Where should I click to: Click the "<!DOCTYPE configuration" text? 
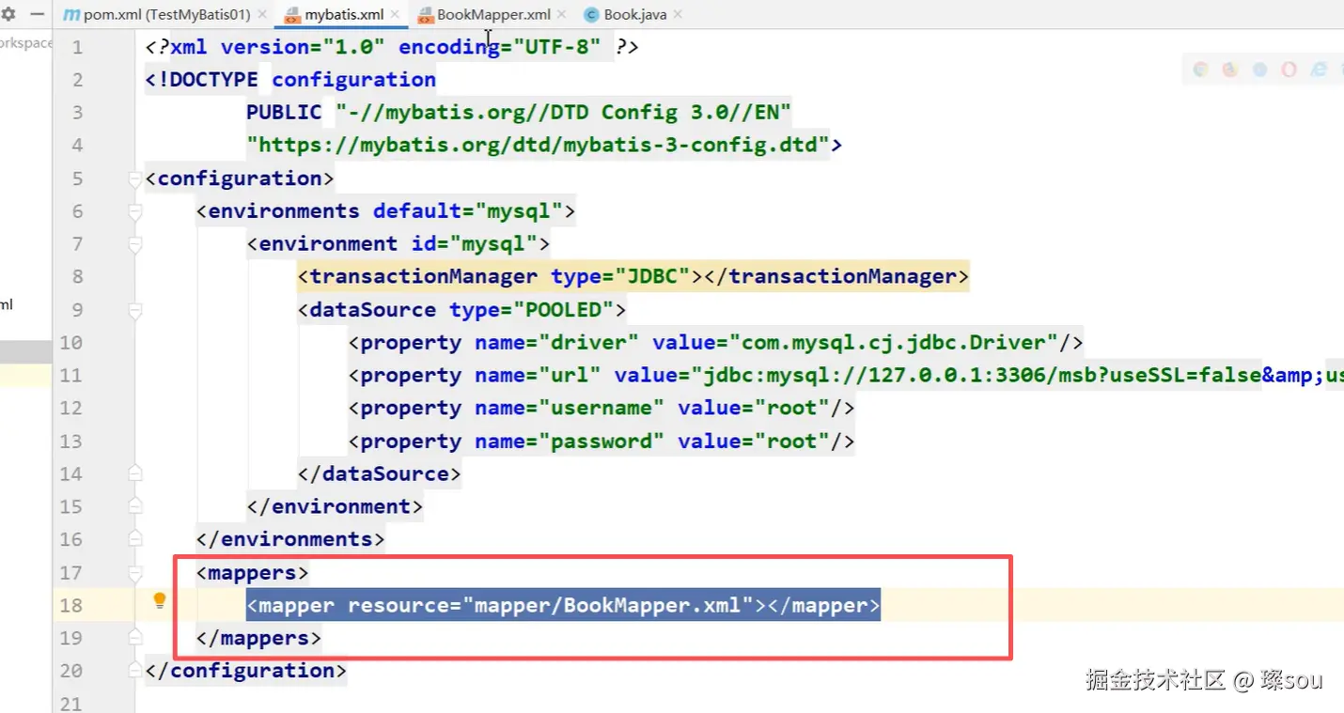(x=290, y=80)
